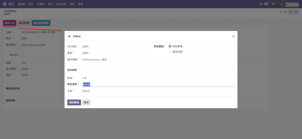This screenshot has width=302, height=139.
Task: Click 金額 value 200.00
Action: [86, 91]
